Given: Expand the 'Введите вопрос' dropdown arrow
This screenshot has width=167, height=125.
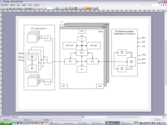Looking at the screenshot, I should pyautogui.click(x=158, y=5).
